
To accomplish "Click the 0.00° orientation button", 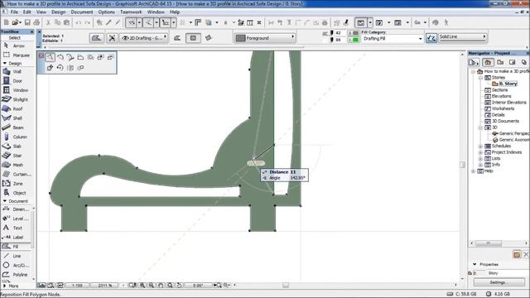I will pos(198,286).
